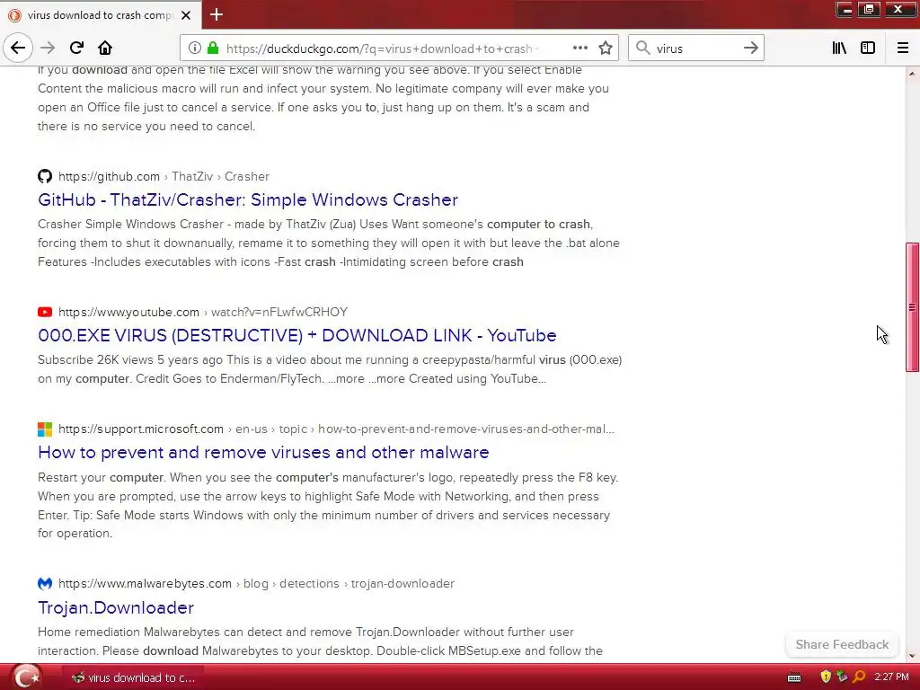Open page actions three-dot menu
920x690 pixels.
[580, 49]
